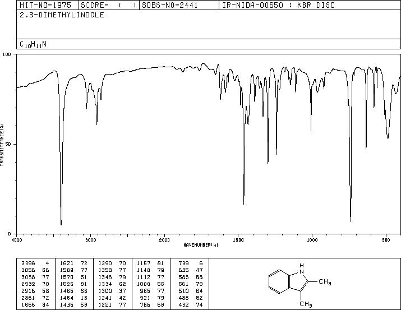Select the SCORE= field in header
Image resolution: width=401 pixels, height=310 pixels.
coord(109,5)
